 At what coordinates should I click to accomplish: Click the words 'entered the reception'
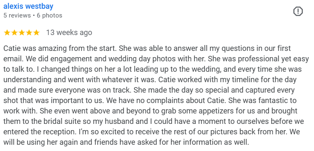[x=40, y=132]
